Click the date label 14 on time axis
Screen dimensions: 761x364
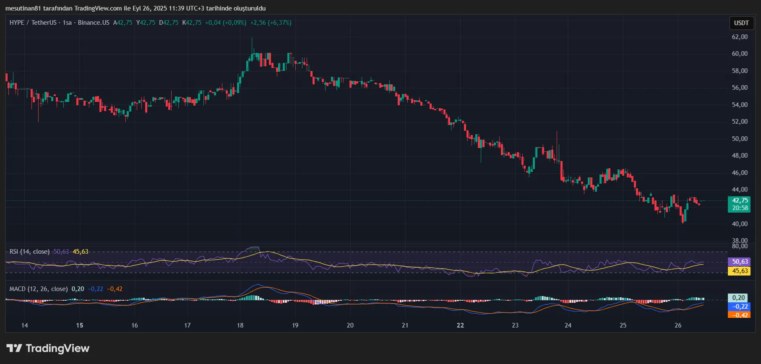point(25,325)
